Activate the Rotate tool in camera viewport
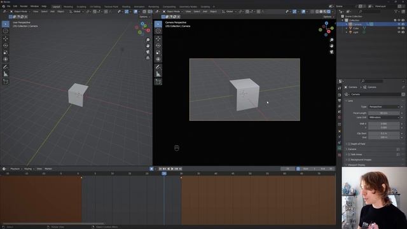 (x=158, y=45)
